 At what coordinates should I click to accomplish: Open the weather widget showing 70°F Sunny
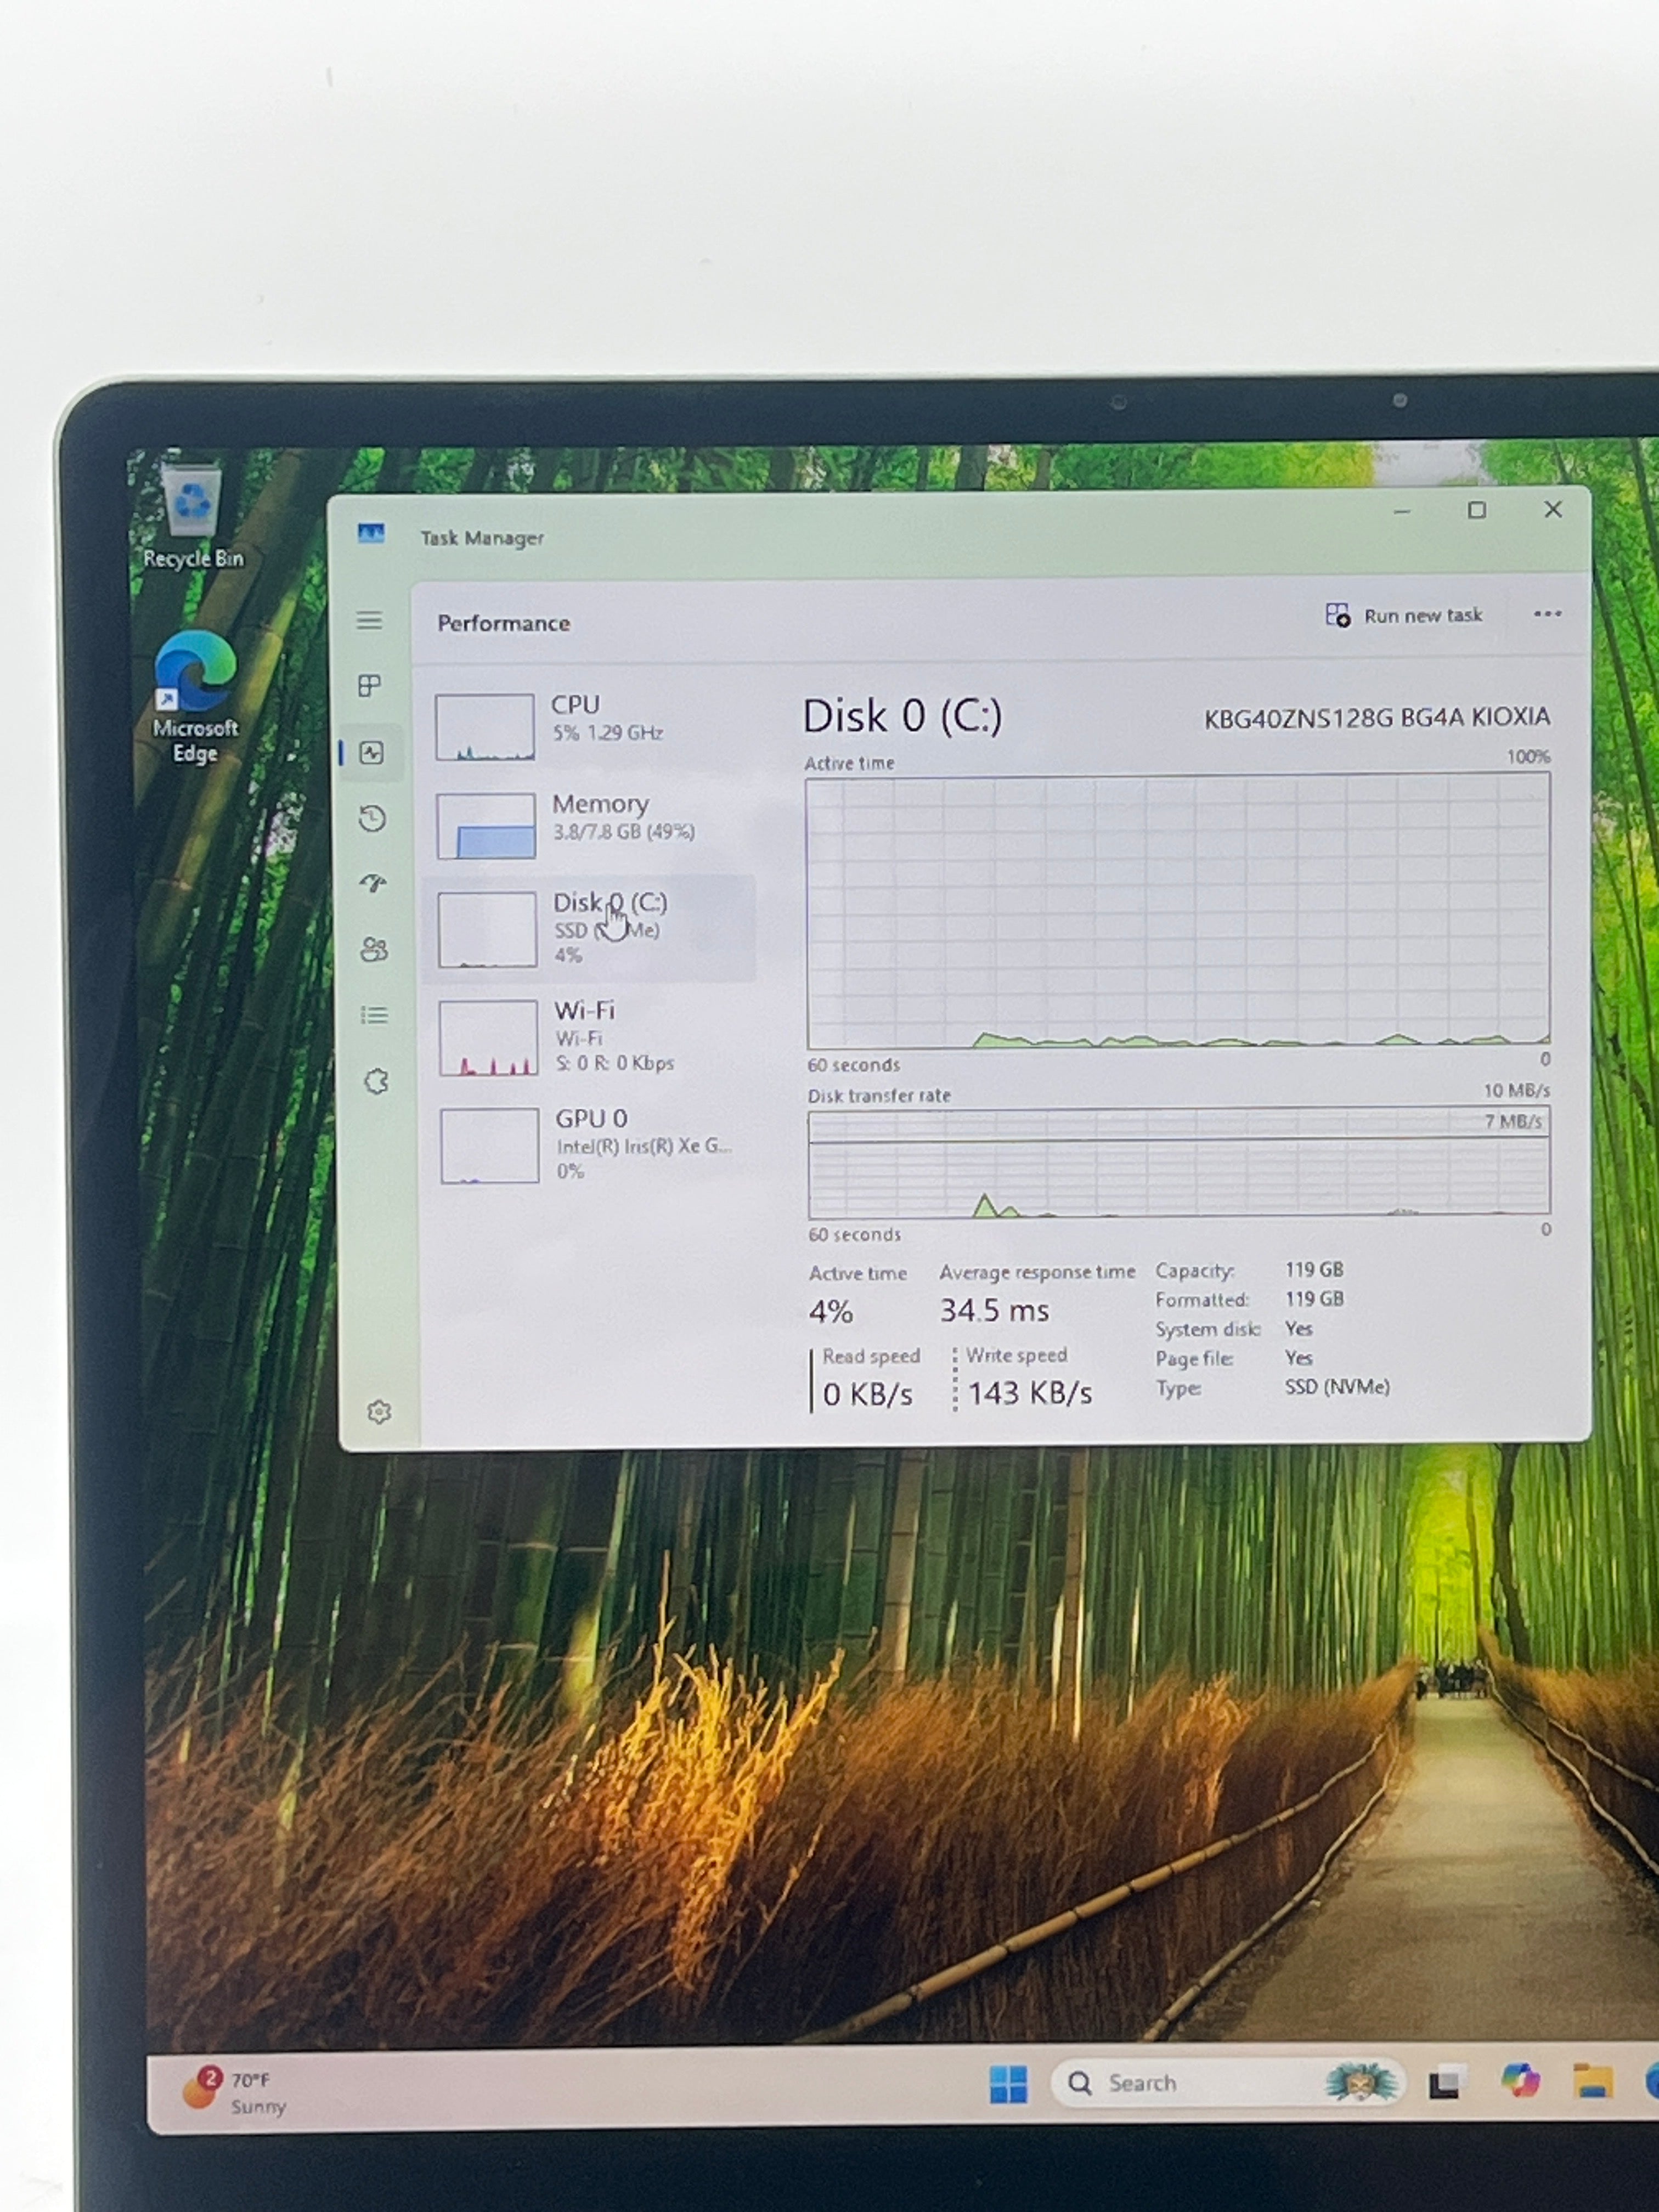(x=235, y=2091)
